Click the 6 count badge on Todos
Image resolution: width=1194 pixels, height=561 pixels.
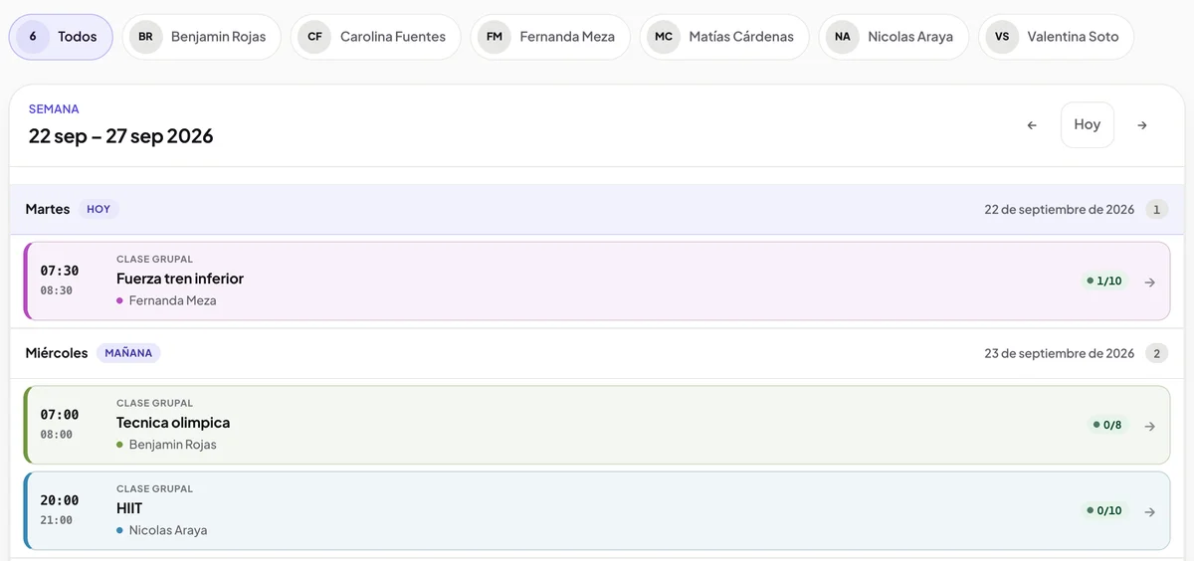point(33,37)
